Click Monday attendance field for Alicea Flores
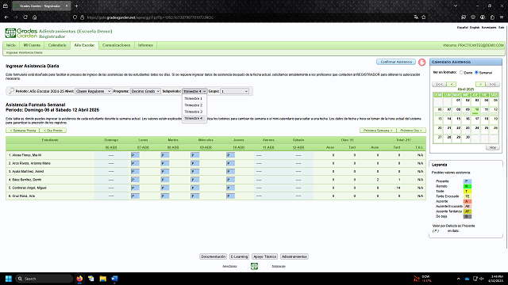The height and width of the screenshot is (285, 508). [135, 155]
